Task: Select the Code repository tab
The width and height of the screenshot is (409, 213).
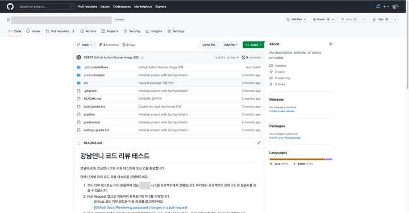Action: (x=15, y=31)
